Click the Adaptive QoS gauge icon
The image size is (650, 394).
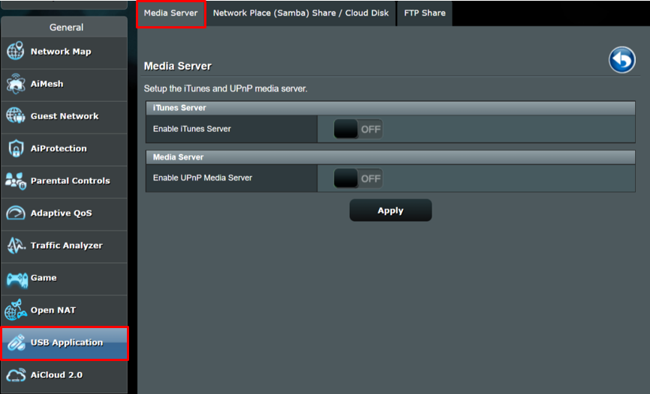click(x=16, y=213)
